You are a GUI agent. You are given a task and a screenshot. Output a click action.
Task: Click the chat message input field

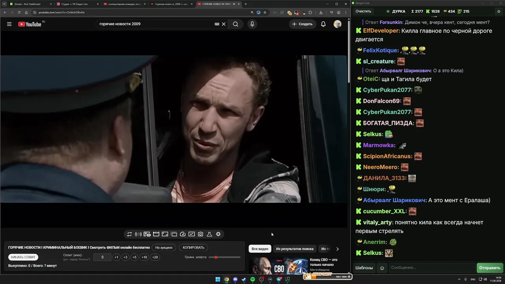432,268
